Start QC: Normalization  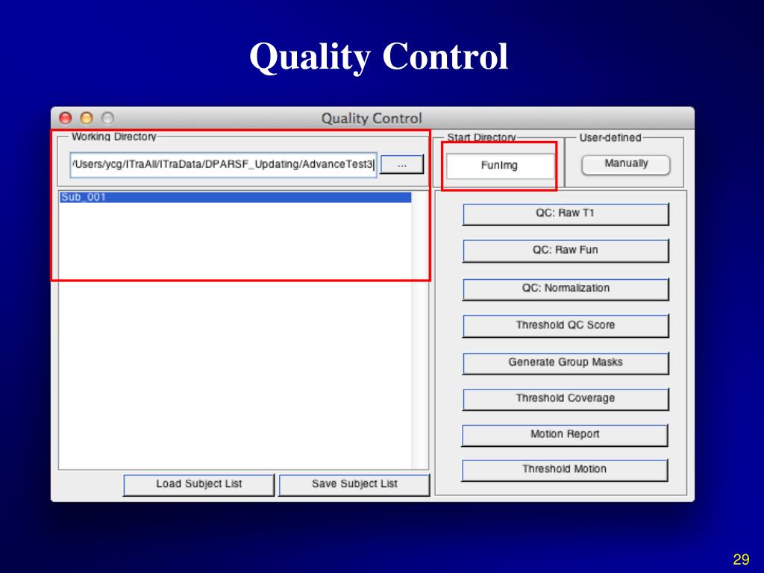pos(566,289)
